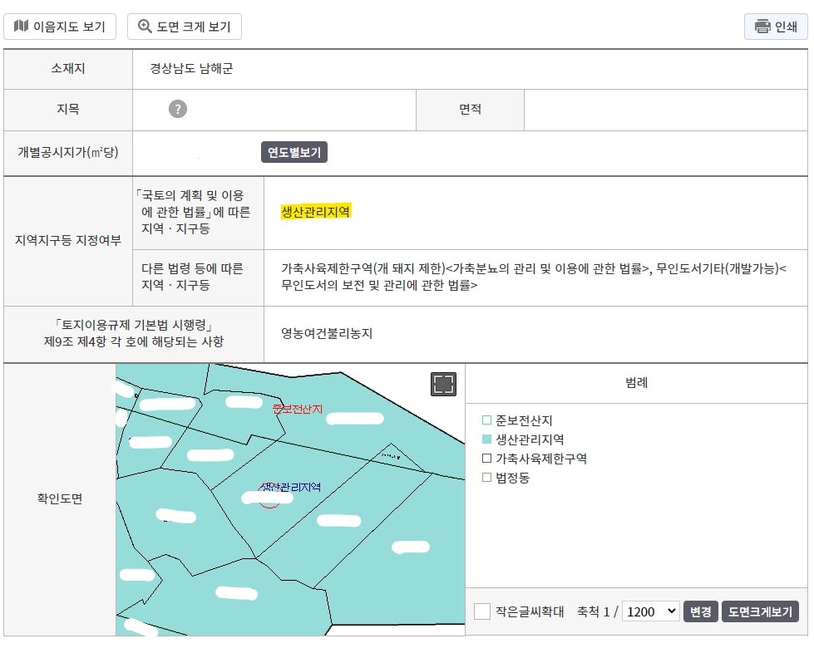Click the 인쇄 print button
Viewport: 814px width, 648px height.
(776, 27)
